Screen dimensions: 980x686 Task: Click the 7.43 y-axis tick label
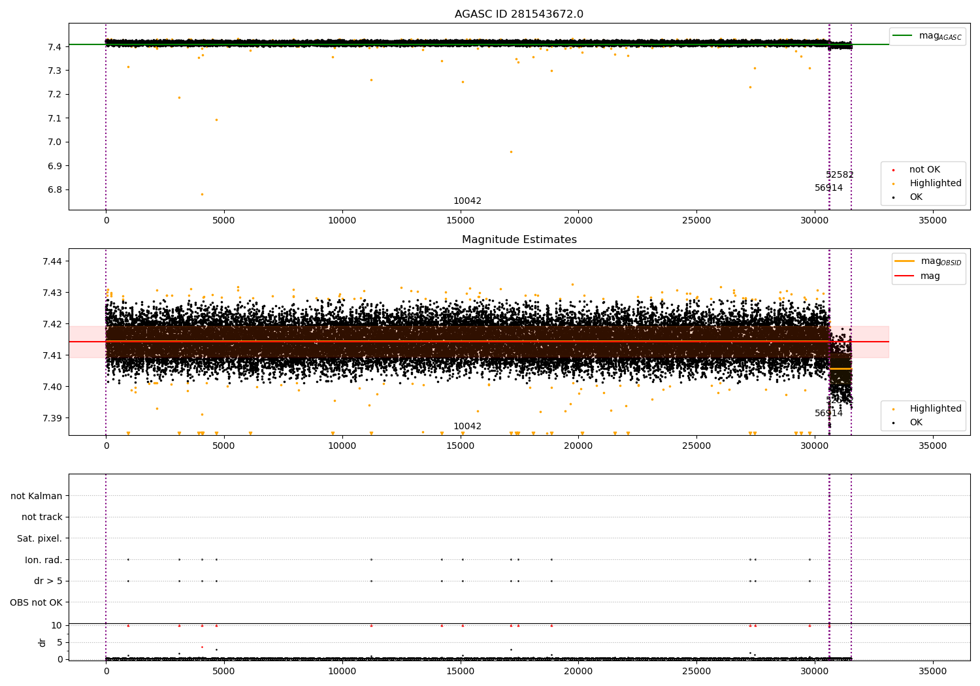(52, 293)
